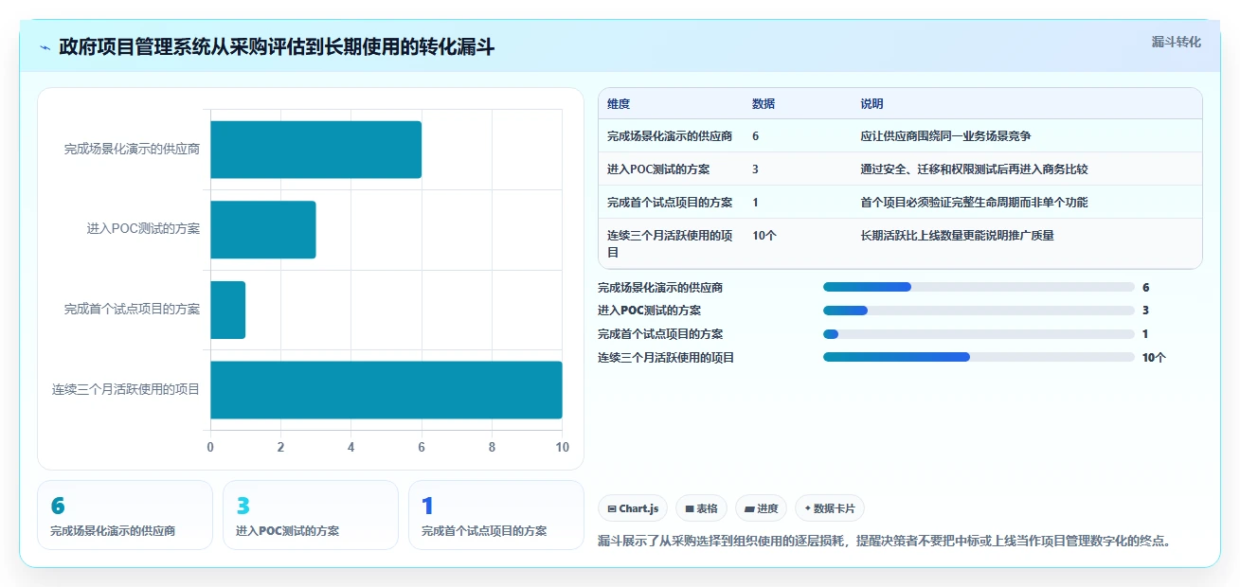Click the x-axis tick 10 on the chart
This screenshot has width=1240, height=587.
coord(562,447)
